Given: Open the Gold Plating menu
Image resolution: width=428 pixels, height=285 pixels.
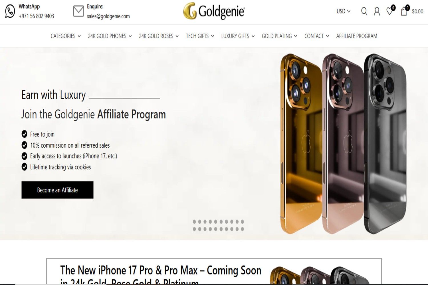Looking at the screenshot, I should coord(280,36).
